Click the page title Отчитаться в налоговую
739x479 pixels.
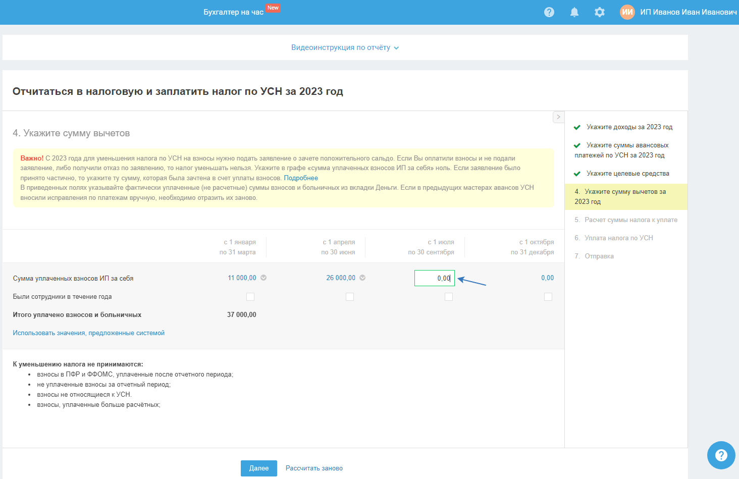(x=178, y=91)
